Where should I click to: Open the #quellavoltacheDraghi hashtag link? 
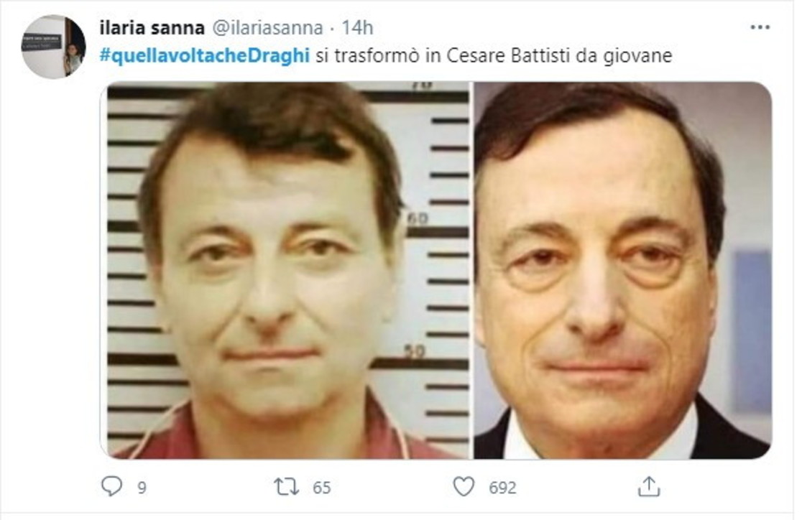205,56
